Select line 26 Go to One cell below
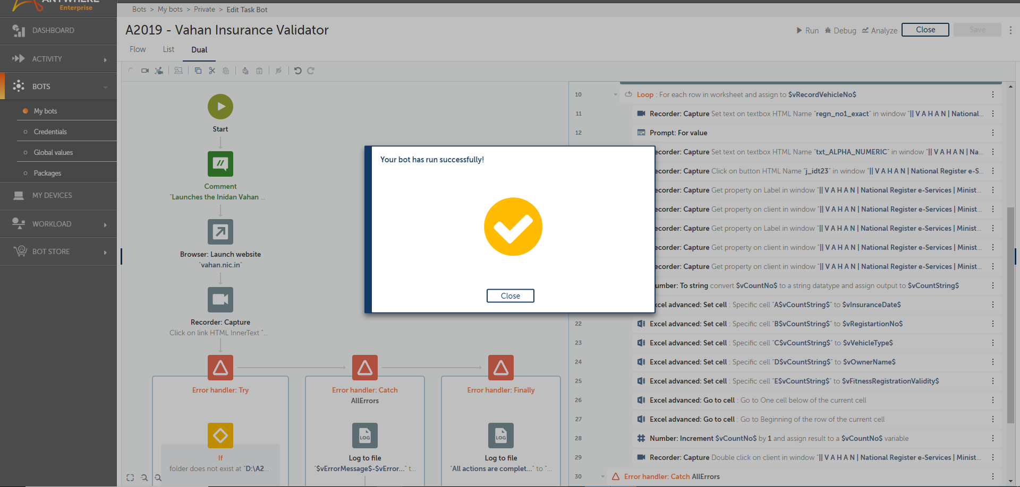This screenshot has height=487, width=1020. point(817,400)
